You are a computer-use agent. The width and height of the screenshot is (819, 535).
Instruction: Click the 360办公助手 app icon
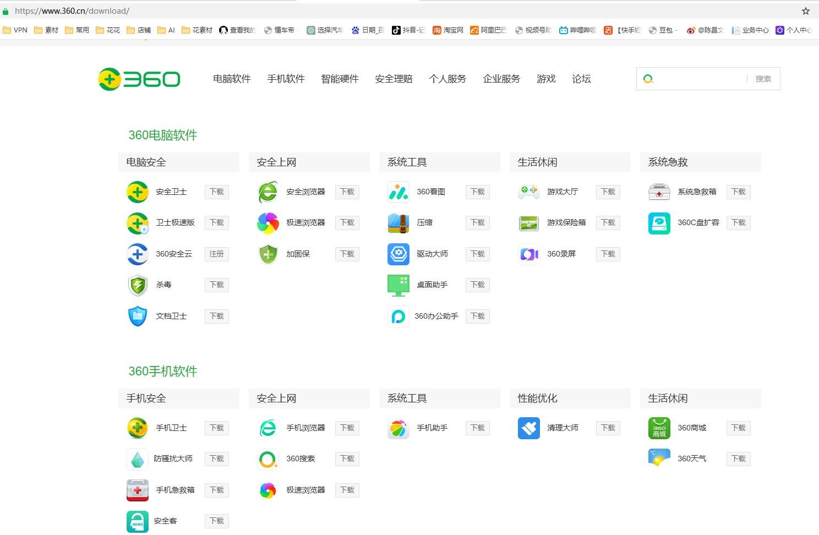[x=398, y=316]
